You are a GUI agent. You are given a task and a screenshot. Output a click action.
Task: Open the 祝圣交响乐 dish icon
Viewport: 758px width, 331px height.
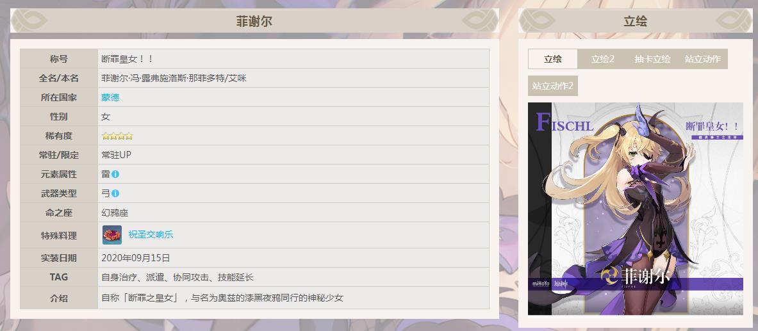(112, 235)
